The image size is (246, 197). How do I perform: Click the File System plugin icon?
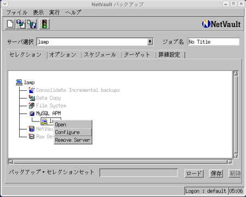pyautogui.click(x=32, y=106)
